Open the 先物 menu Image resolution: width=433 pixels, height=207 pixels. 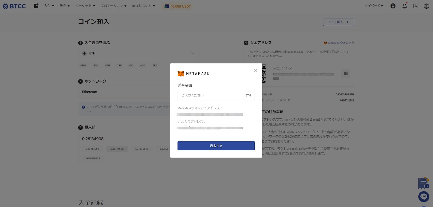pyautogui.click(x=65, y=6)
